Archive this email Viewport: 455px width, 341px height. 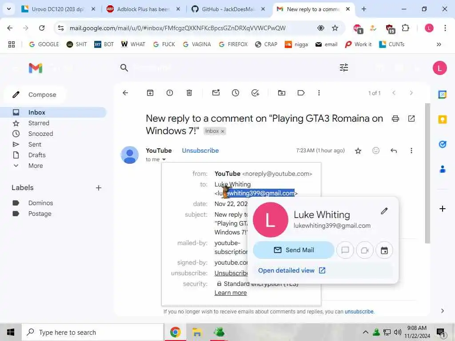click(x=150, y=93)
